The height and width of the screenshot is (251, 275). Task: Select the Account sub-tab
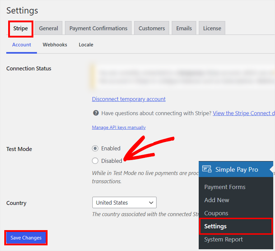[x=22, y=45]
